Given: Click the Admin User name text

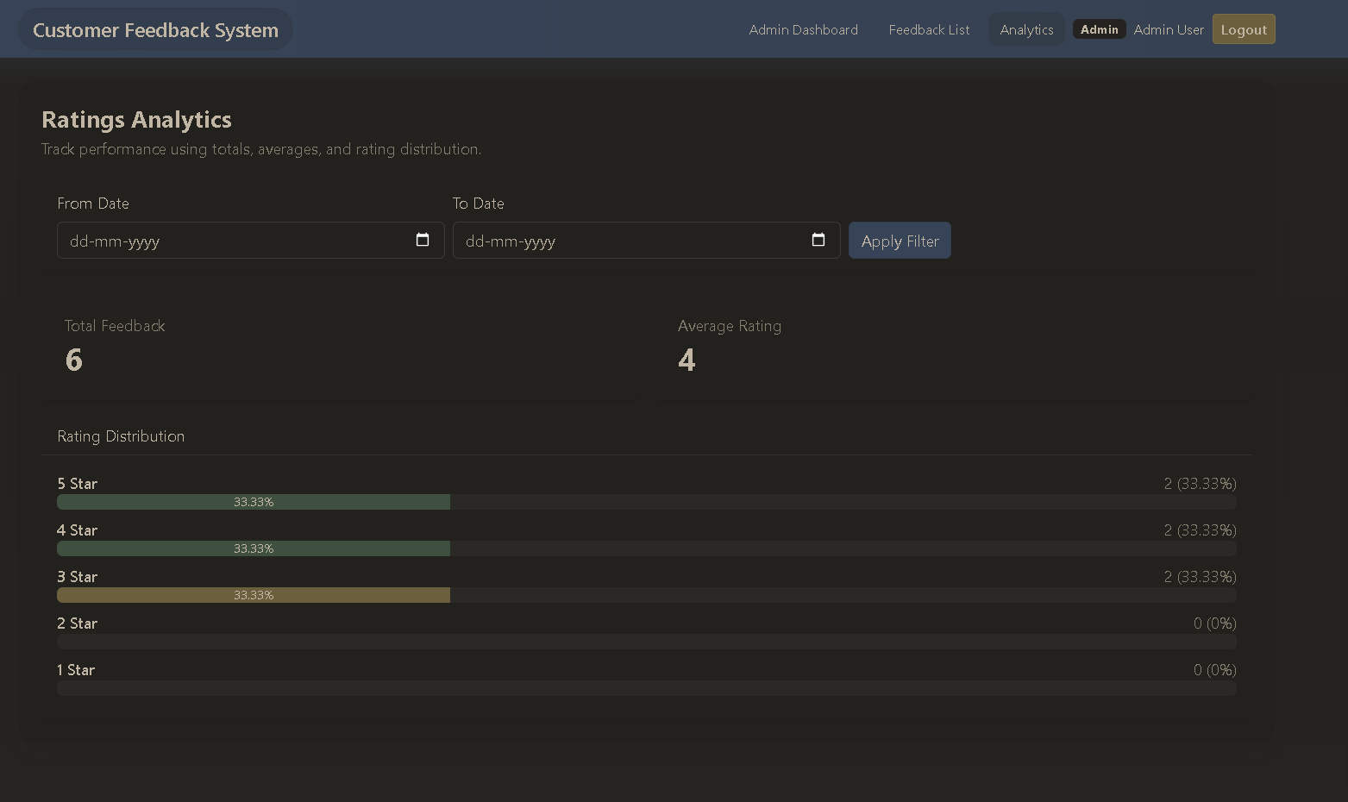Looking at the screenshot, I should coord(1169,30).
